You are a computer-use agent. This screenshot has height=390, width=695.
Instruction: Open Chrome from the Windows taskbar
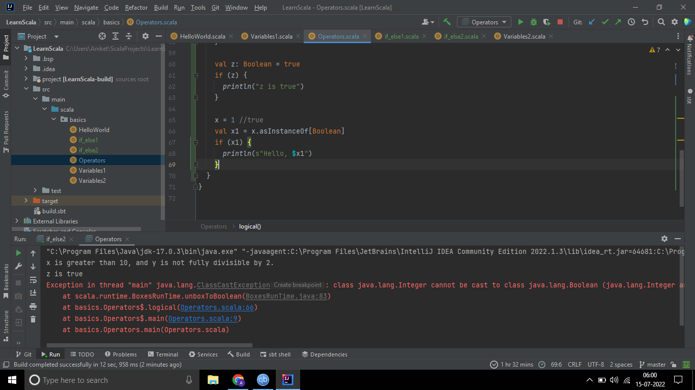(x=238, y=380)
